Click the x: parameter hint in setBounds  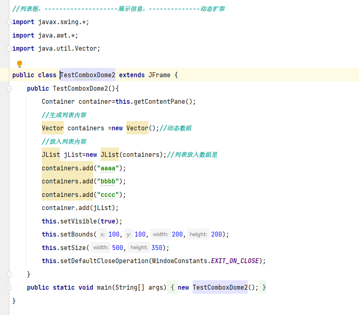click(103, 234)
